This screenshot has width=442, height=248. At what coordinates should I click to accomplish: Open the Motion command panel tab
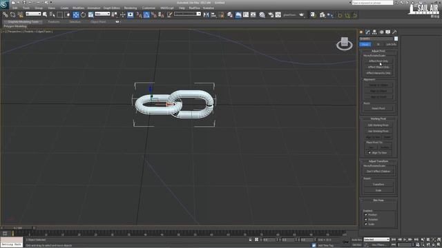[381, 32]
